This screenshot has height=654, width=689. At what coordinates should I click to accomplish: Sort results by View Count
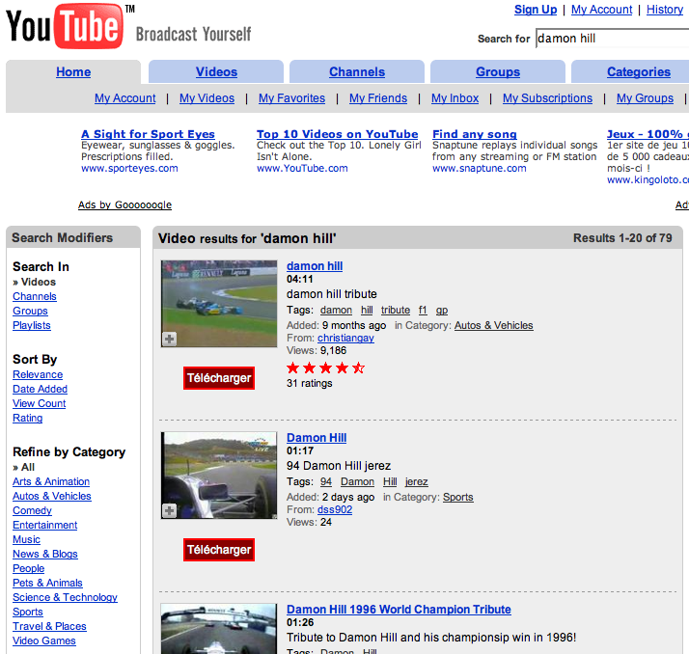(40, 403)
